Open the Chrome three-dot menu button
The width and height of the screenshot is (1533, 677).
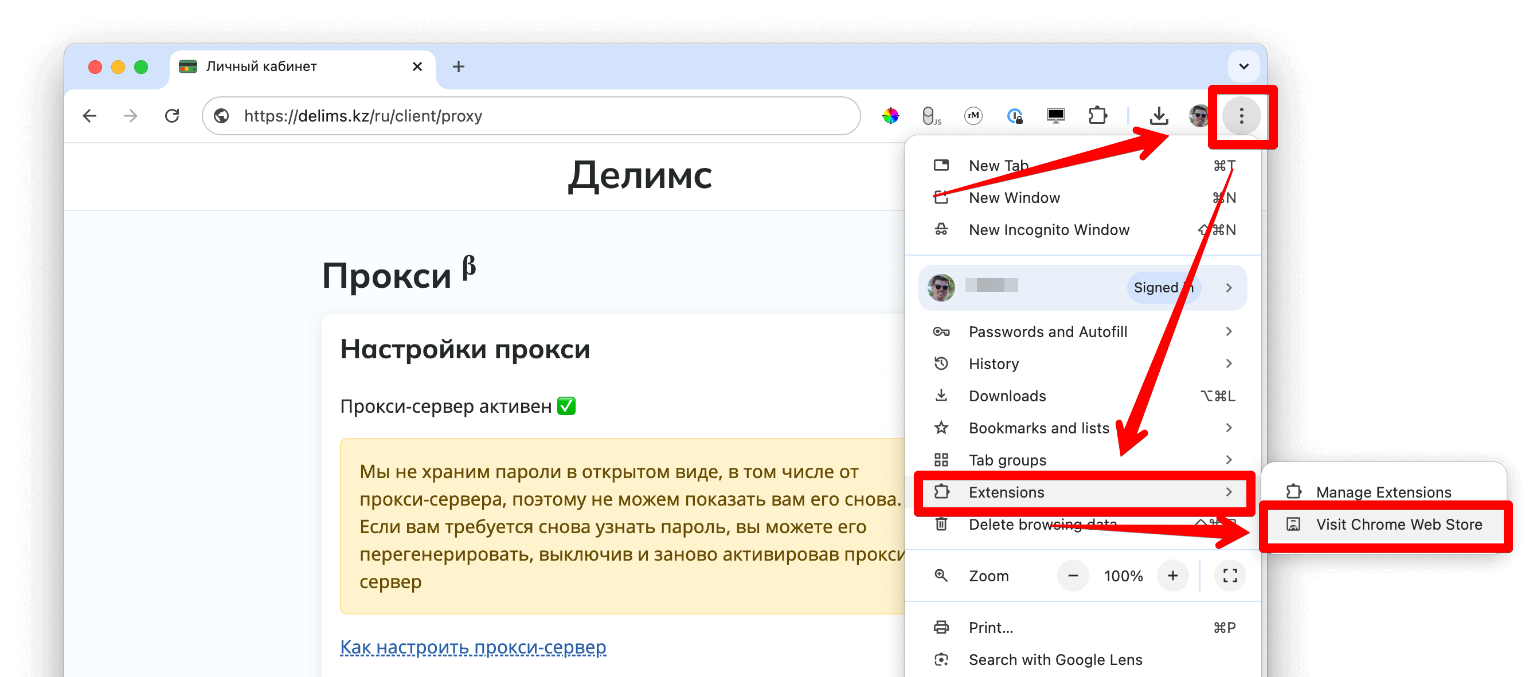coord(1241,115)
